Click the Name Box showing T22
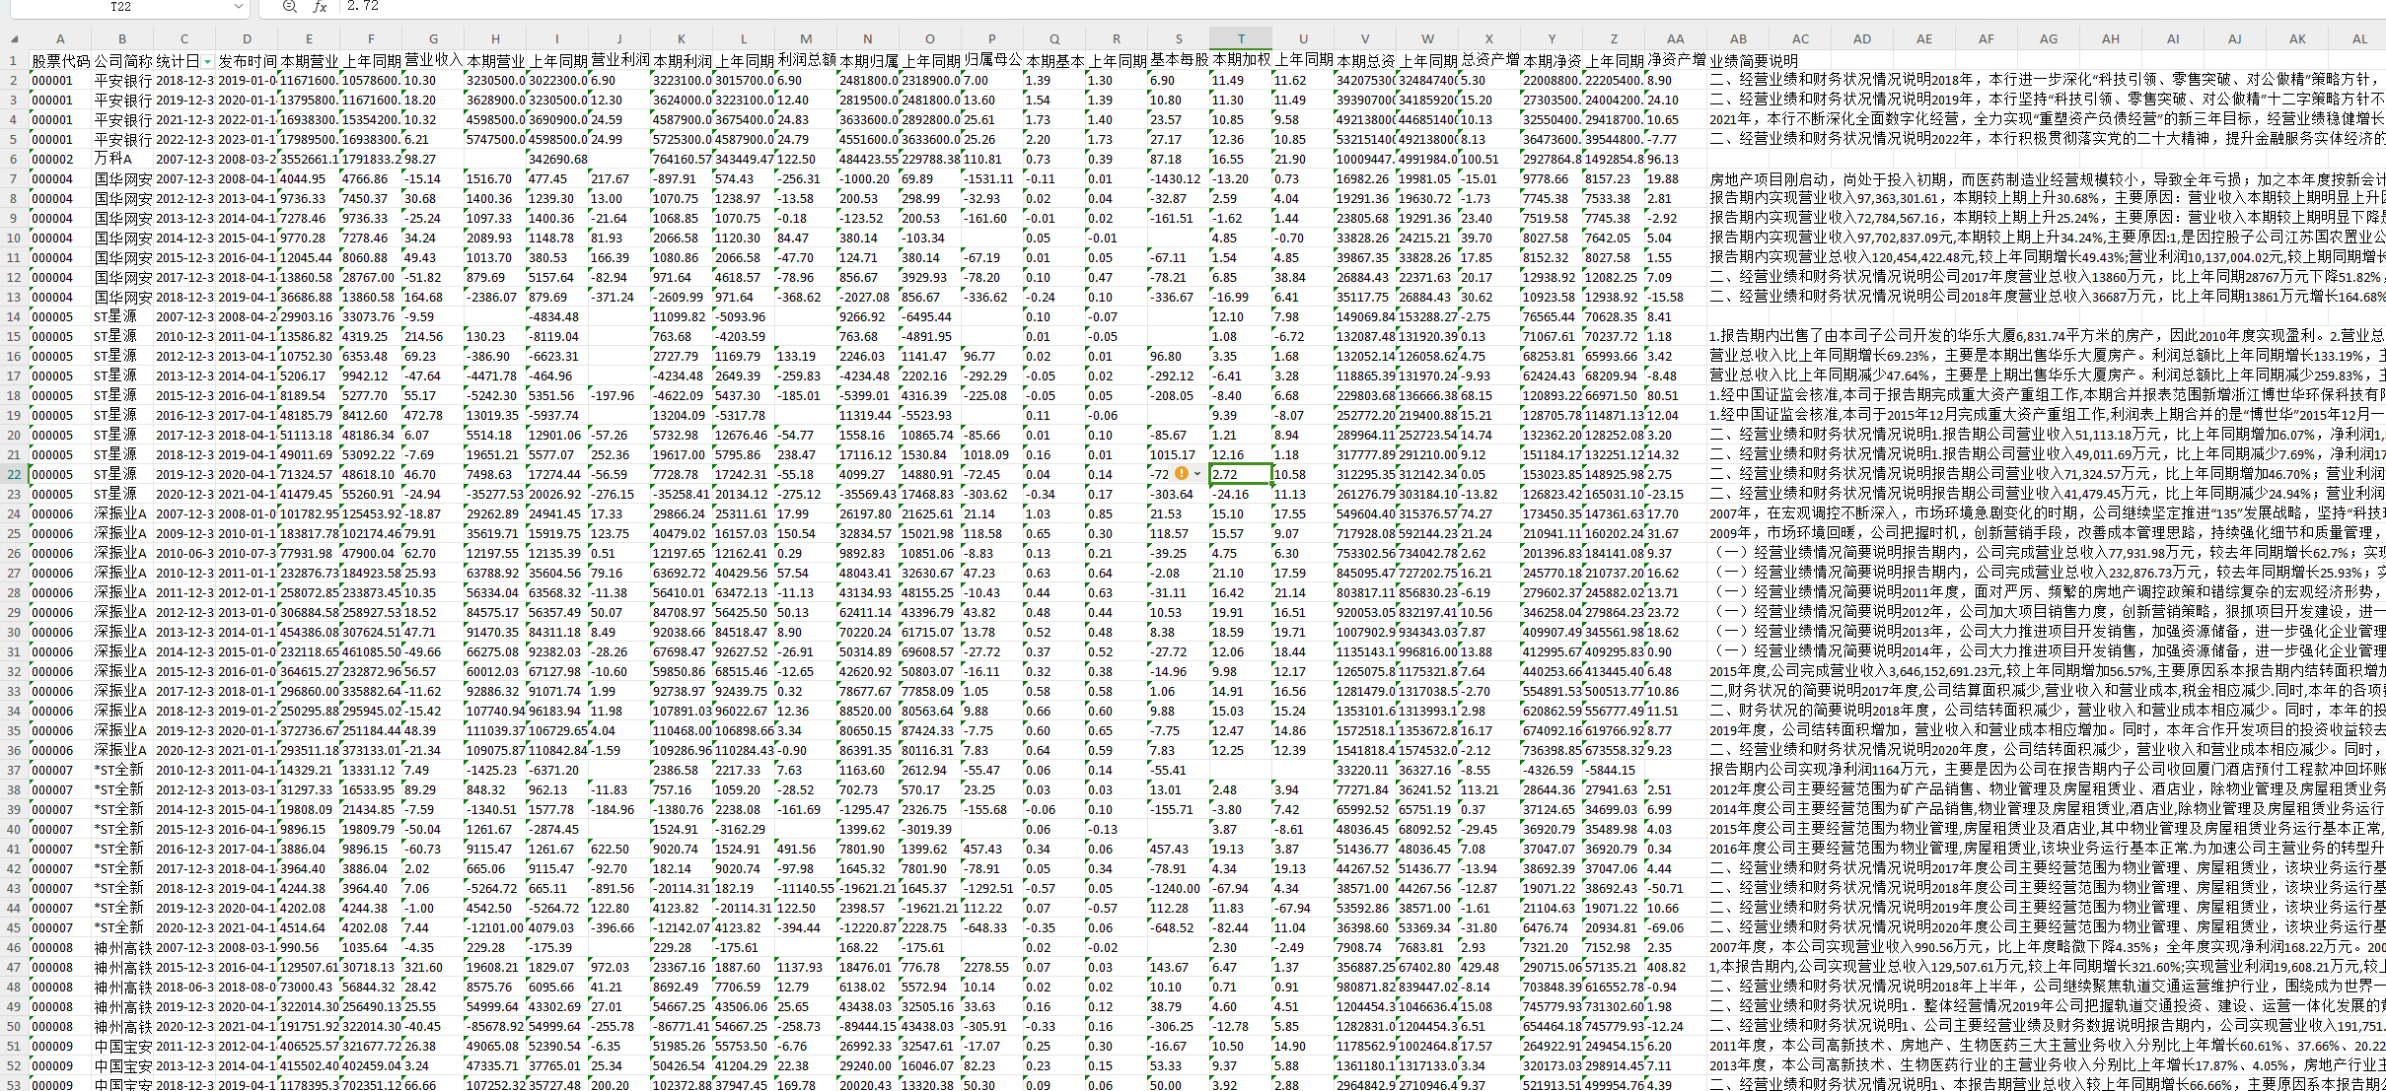 [120, 7]
